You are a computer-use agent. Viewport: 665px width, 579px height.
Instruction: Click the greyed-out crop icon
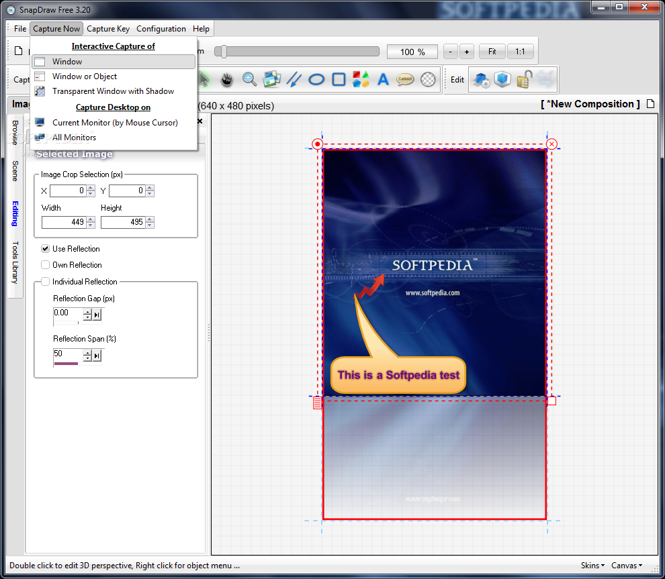coord(545,79)
